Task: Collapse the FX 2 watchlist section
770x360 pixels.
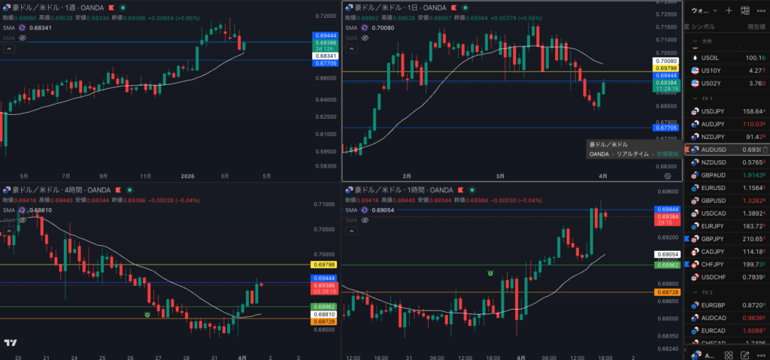Action: click(695, 292)
